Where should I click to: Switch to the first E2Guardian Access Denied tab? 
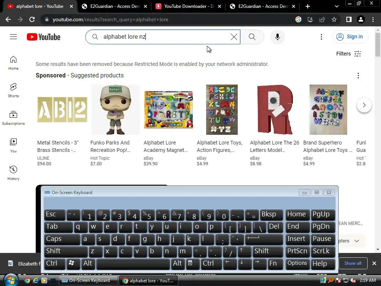pyautogui.click(x=114, y=6)
